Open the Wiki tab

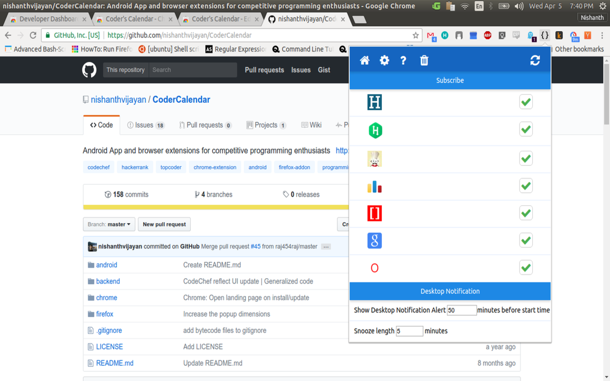click(311, 125)
